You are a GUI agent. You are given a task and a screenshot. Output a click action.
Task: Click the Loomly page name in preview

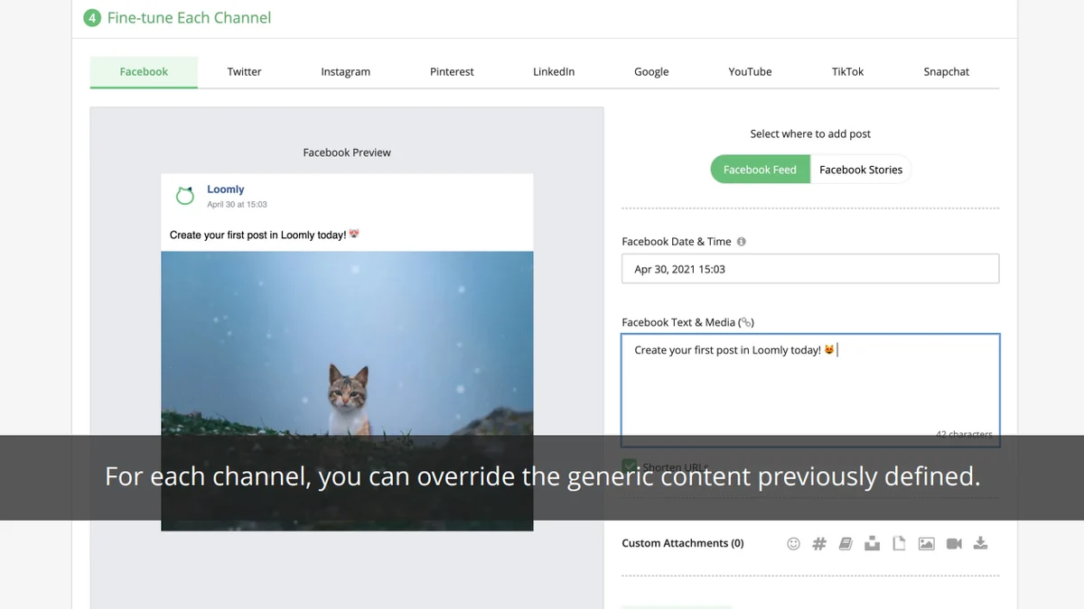point(225,189)
